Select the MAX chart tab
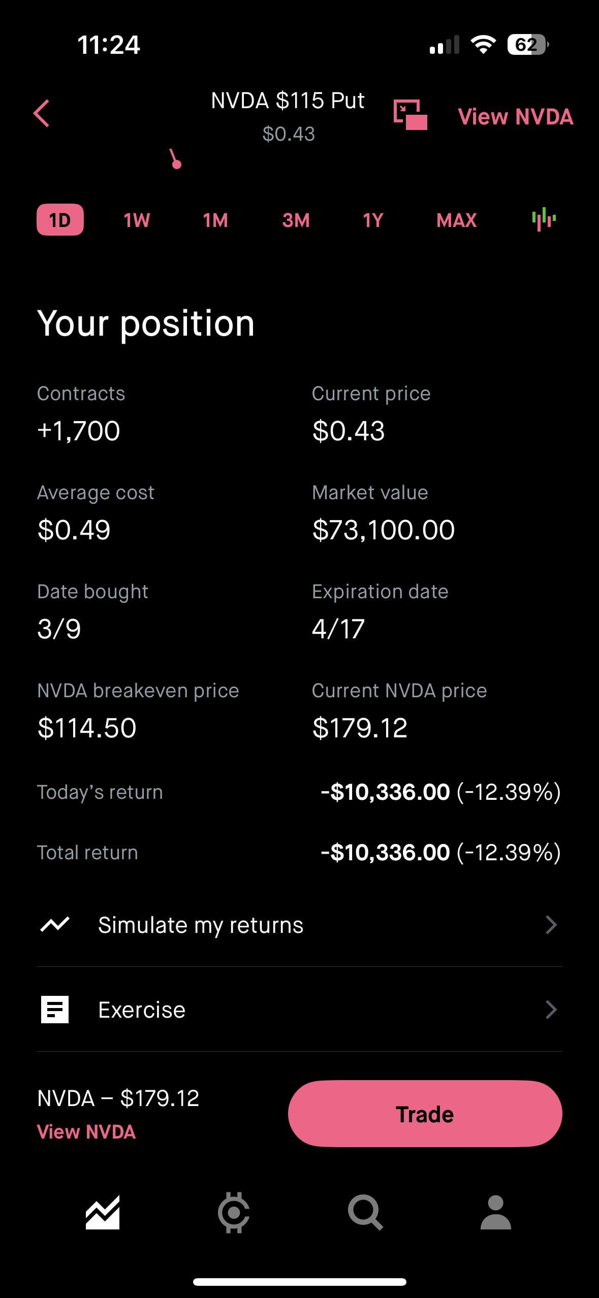The image size is (599, 1298). point(456,220)
